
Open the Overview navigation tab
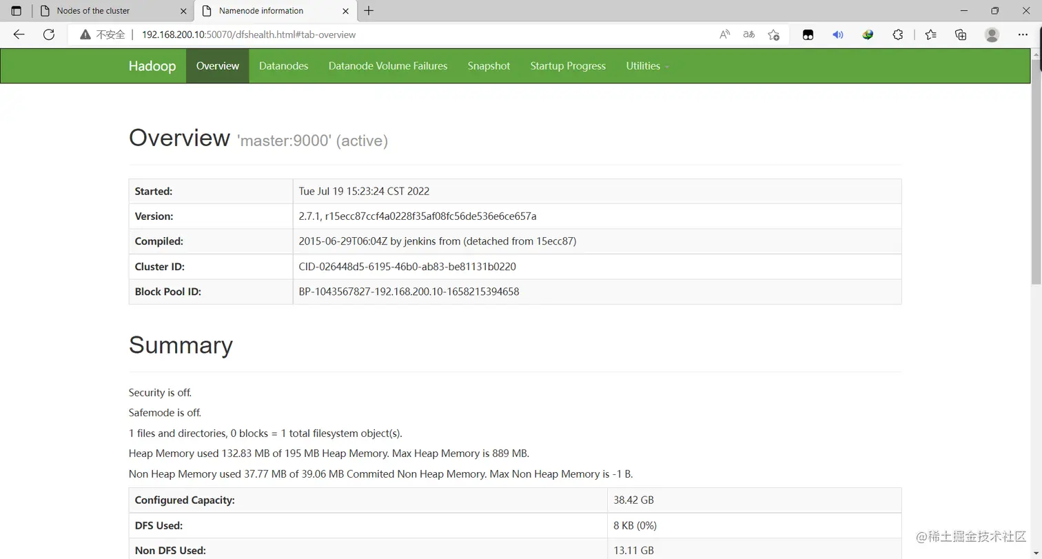coord(218,66)
